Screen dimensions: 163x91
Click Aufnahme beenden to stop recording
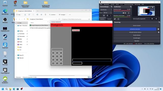coord(135,29)
